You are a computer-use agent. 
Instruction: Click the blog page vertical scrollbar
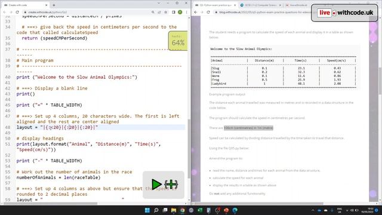[380, 81]
